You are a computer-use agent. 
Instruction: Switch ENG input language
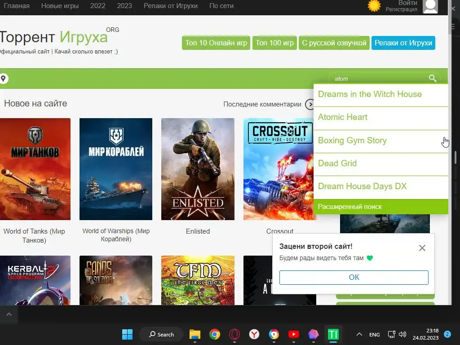(374, 334)
